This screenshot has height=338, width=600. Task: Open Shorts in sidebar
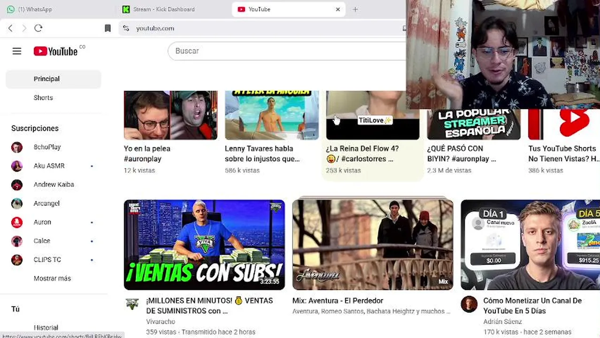(x=53, y=98)
